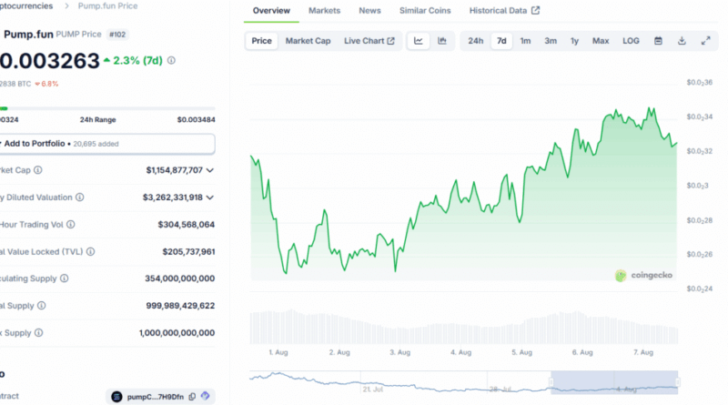Click the volume bars under the chart
The width and height of the screenshot is (728, 405).
(x=464, y=327)
